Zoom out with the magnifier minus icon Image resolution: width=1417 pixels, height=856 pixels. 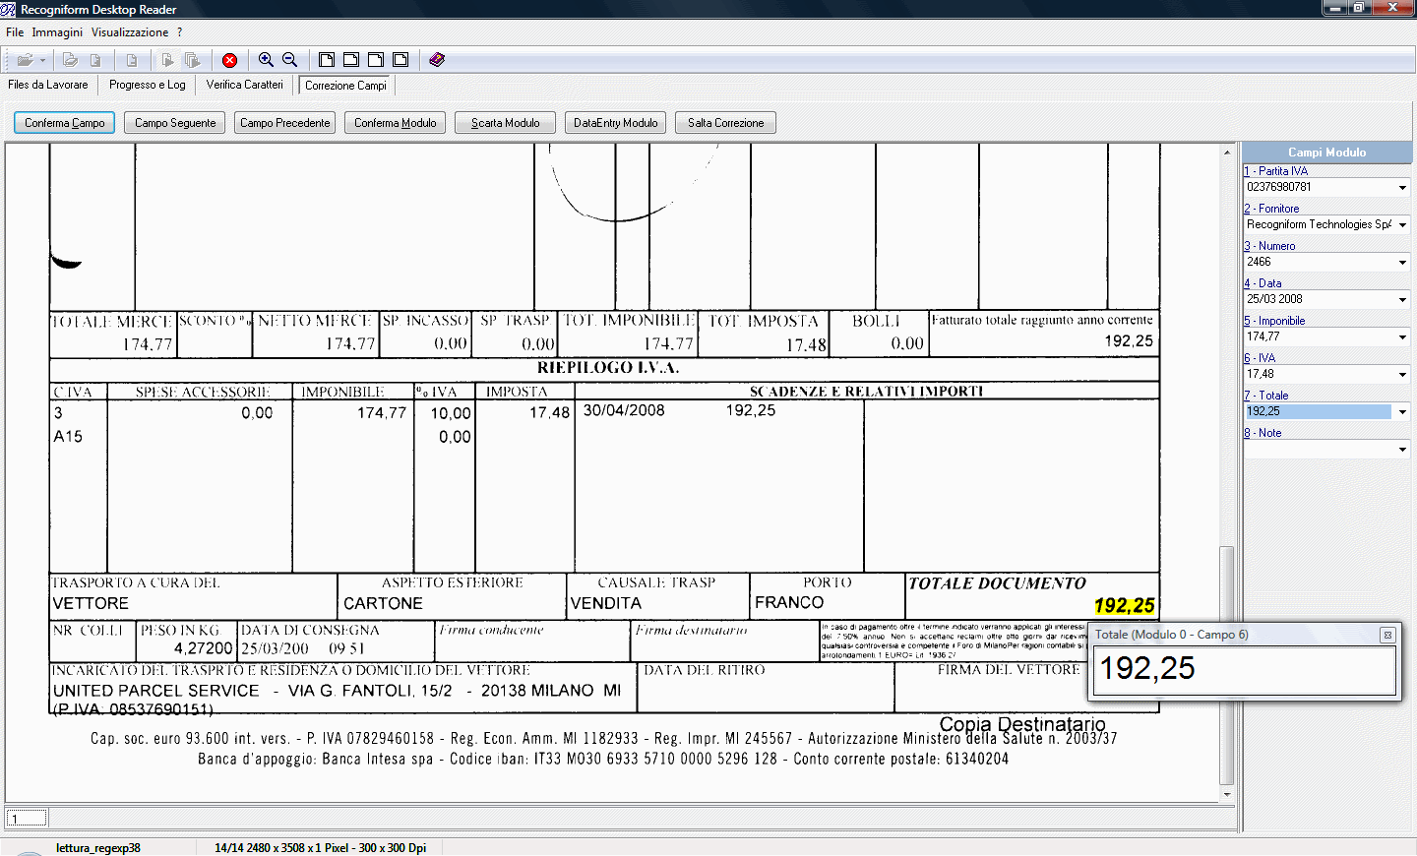(x=290, y=60)
